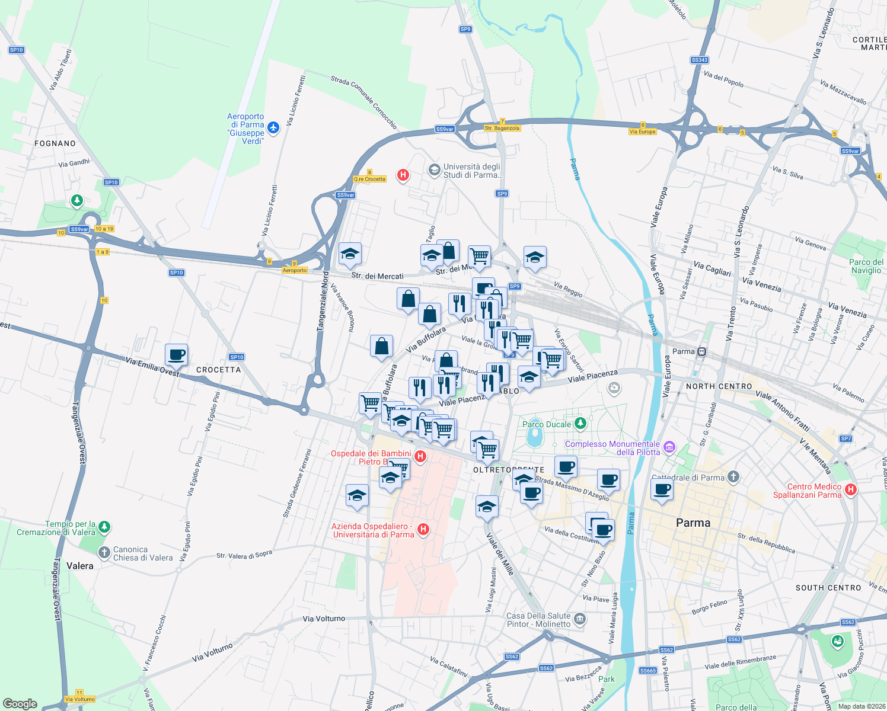Click the graduation cap marker on Str. dei Mercati

click(350, 255)
